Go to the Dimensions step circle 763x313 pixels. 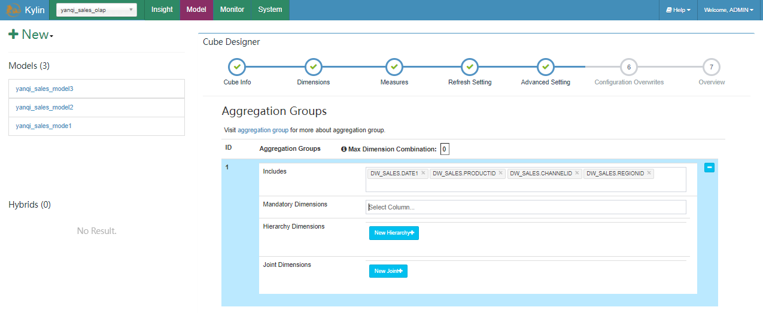tap(314, 67)
